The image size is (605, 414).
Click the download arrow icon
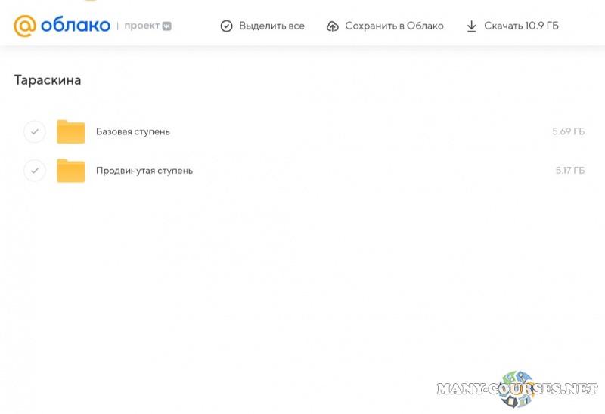471,26
